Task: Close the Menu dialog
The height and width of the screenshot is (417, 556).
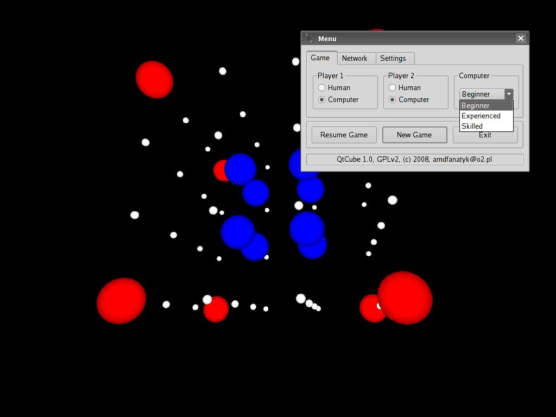Action: pos(521,39)
